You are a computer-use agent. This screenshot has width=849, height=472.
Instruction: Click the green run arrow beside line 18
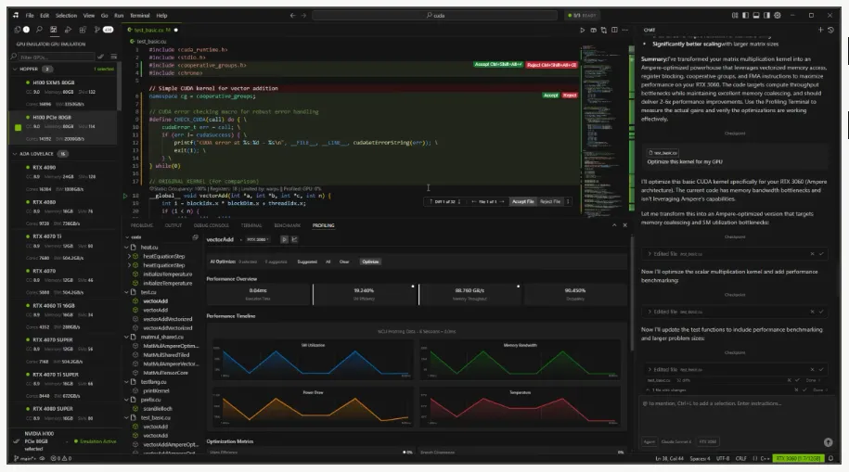126,196
